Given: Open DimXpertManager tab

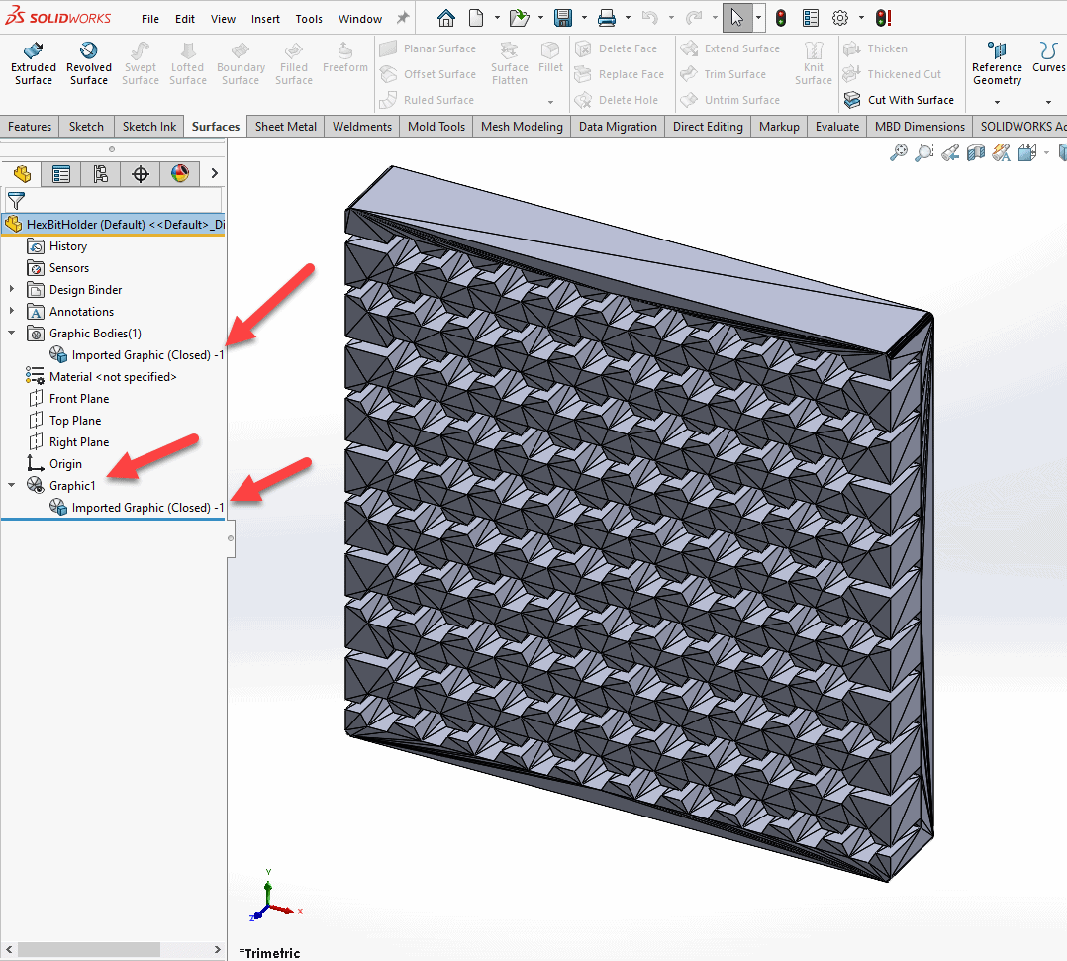Looking at the screenshot, I should (141, 174).
